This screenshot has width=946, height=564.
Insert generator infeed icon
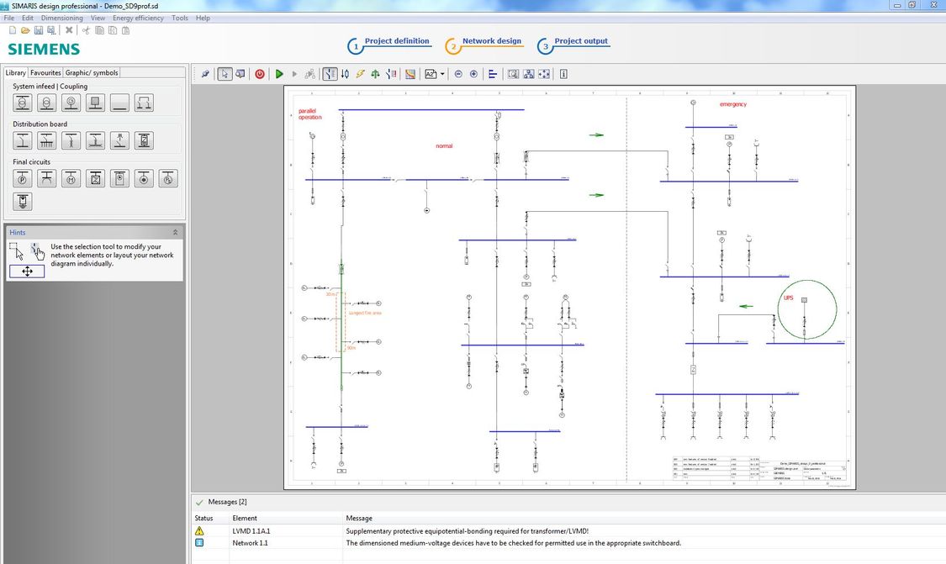pos(71,103)
